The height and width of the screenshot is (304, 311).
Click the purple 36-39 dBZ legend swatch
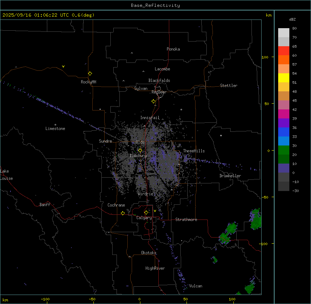coord(284,123)
